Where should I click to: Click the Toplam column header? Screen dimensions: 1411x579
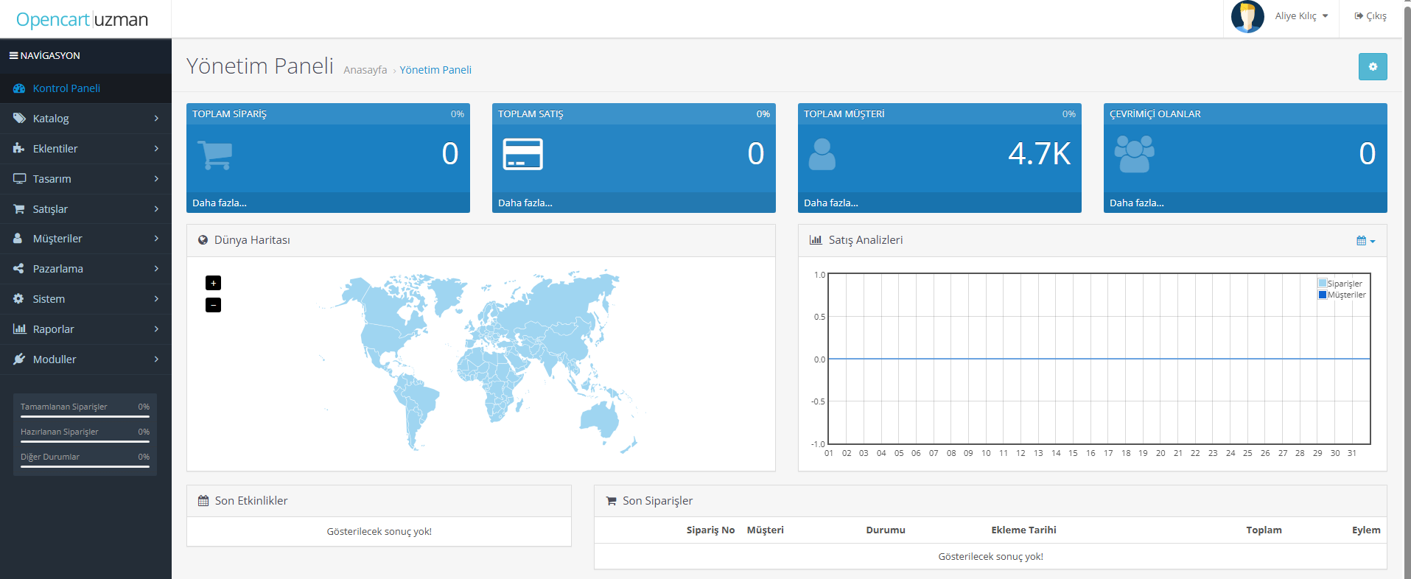[x=1264, y=530]
